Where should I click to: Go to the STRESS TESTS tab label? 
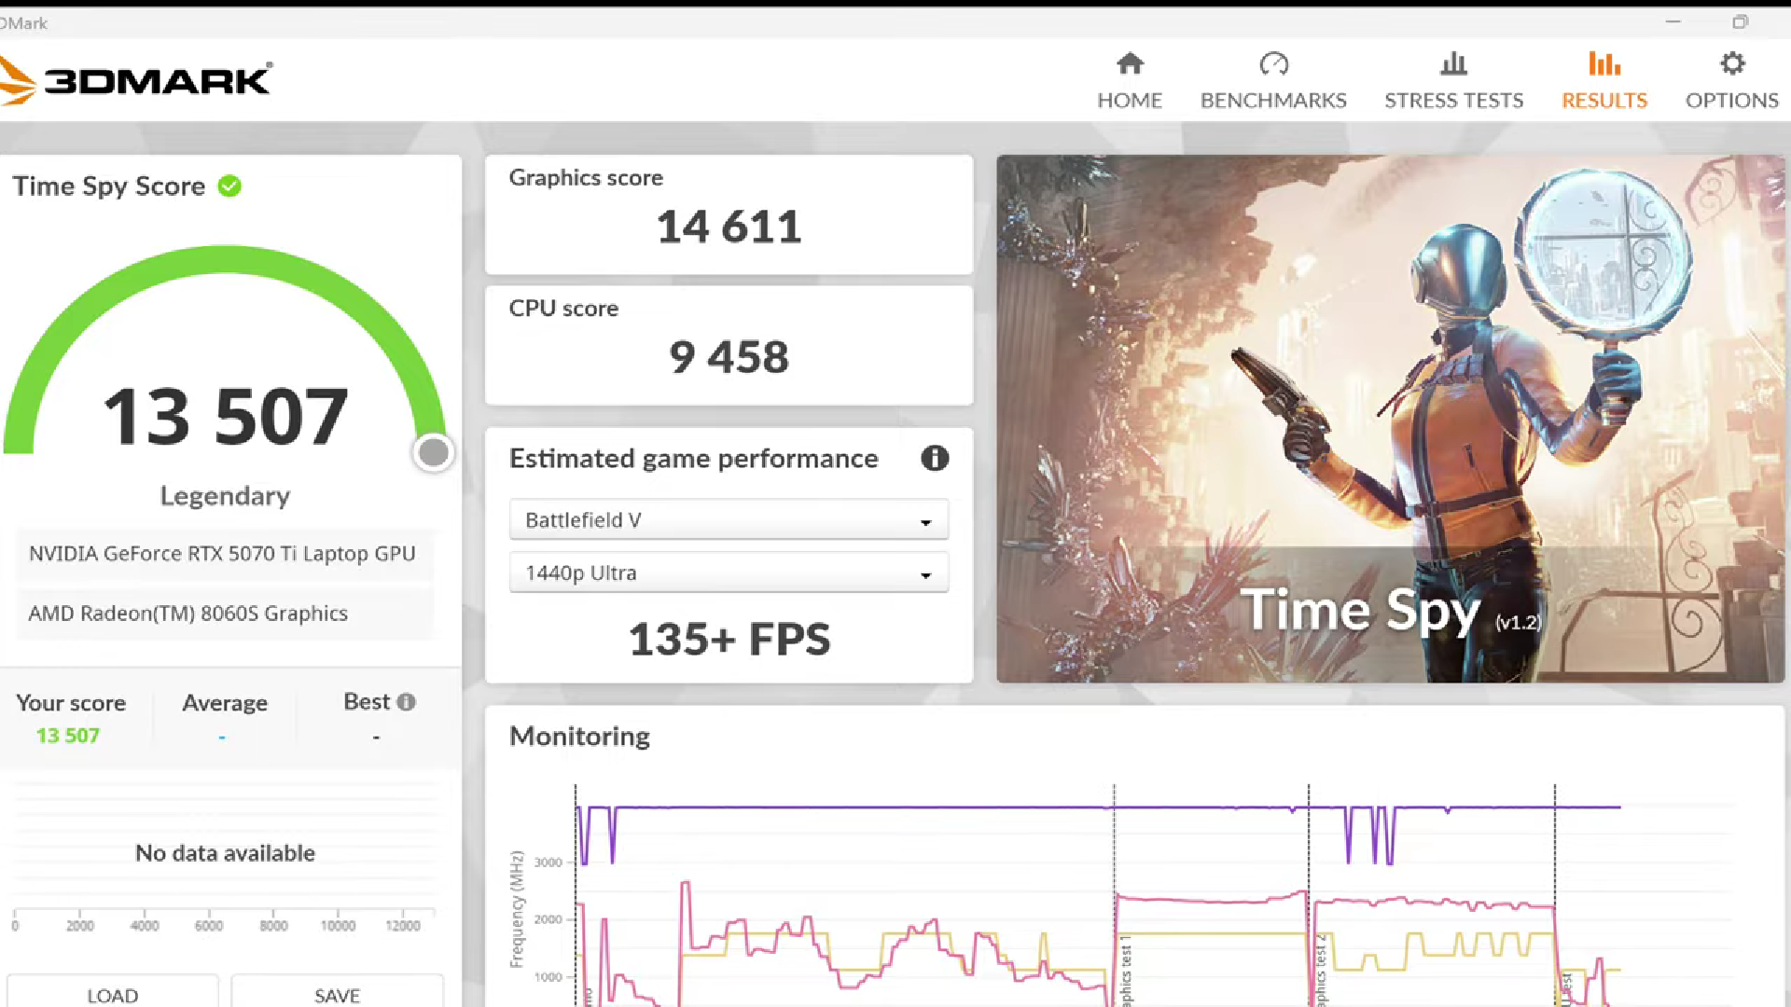coord(1453,101)
